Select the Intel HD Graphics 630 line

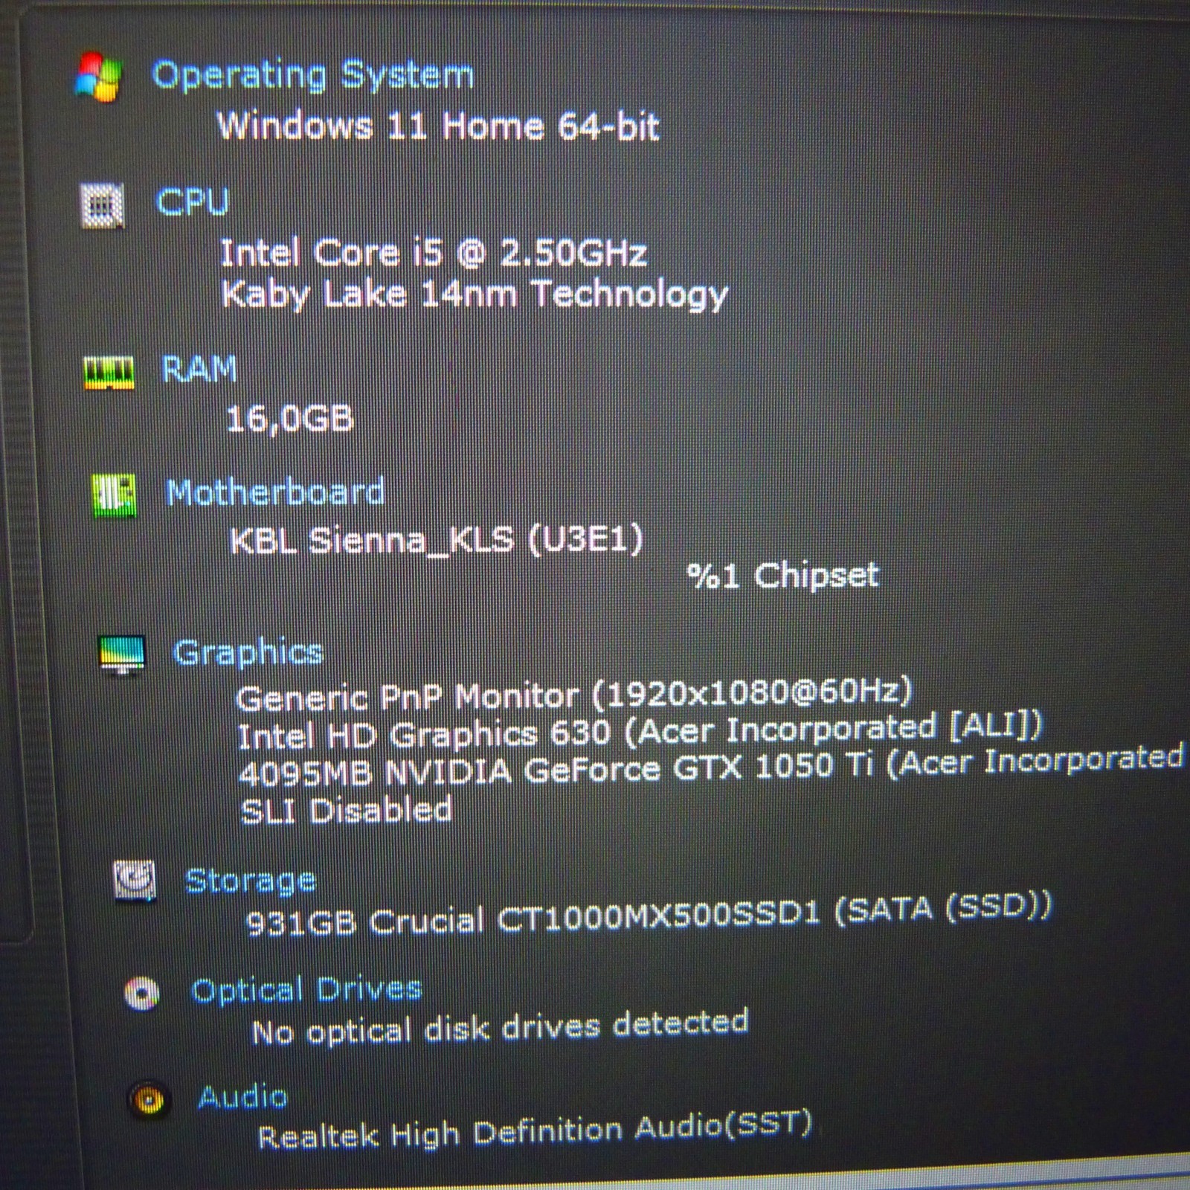640,733
